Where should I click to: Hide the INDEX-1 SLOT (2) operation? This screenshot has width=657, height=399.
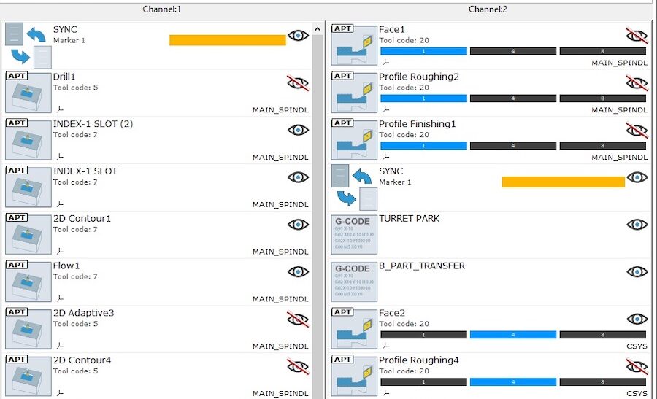point(298,130)
